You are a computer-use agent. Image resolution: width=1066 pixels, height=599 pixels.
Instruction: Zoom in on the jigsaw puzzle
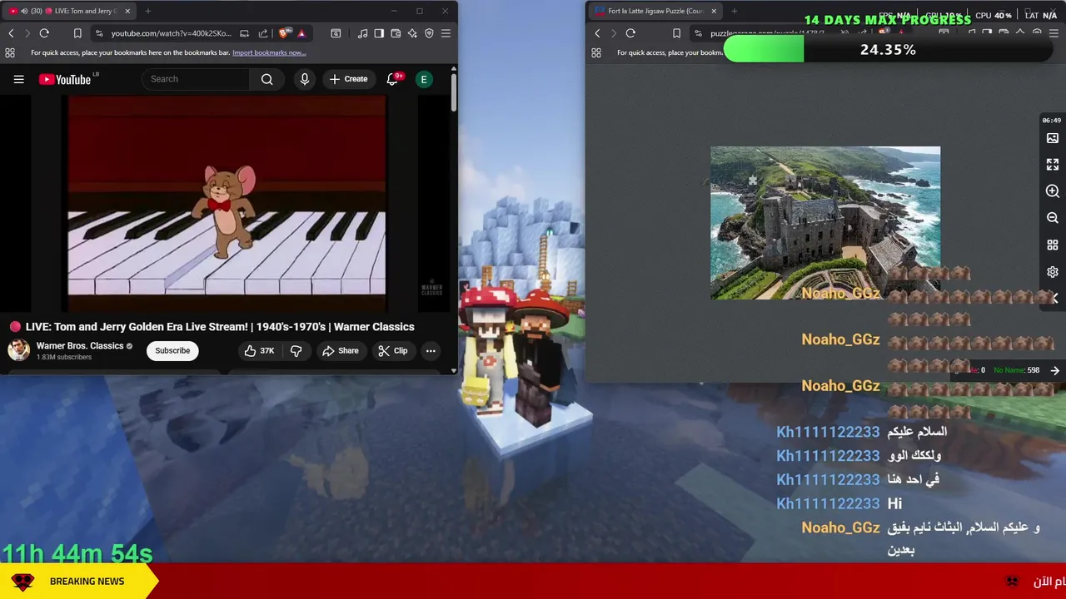(1053, 191)
